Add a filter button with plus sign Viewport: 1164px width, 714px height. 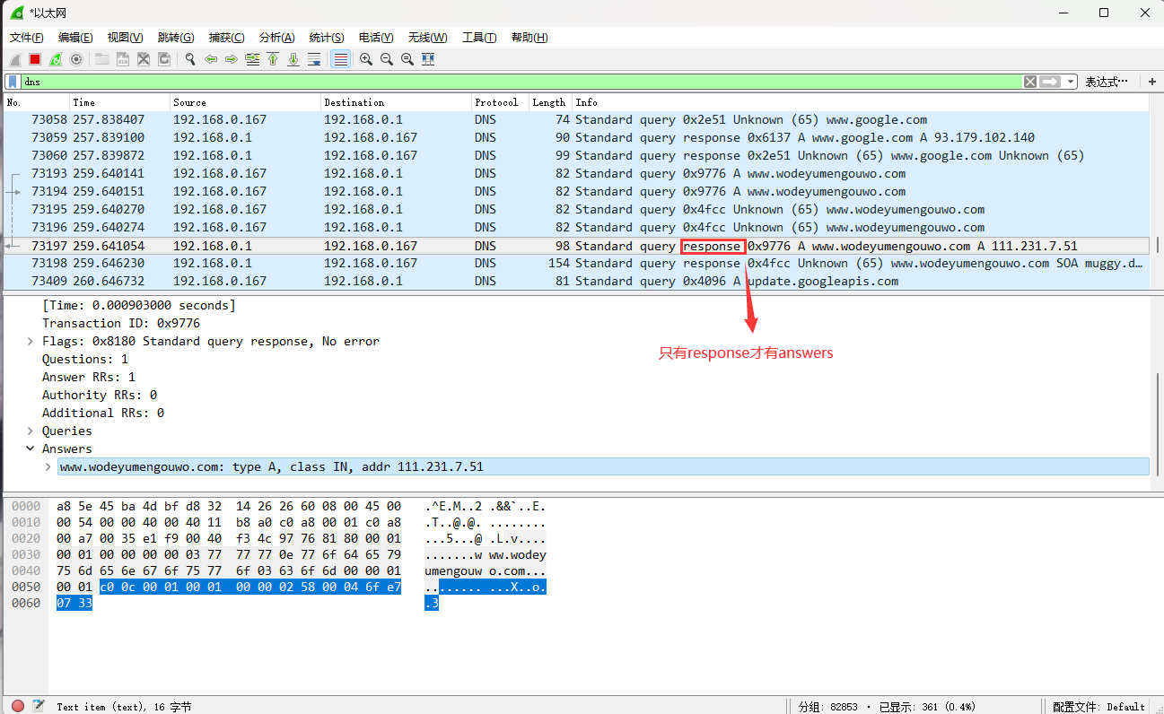[1152, 82]
